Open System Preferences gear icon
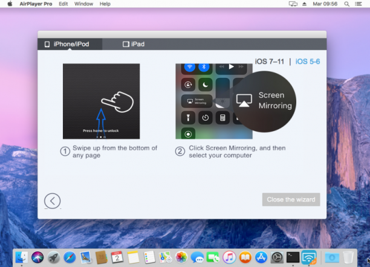This screenshot has height=267, width=370. [277, 257]
